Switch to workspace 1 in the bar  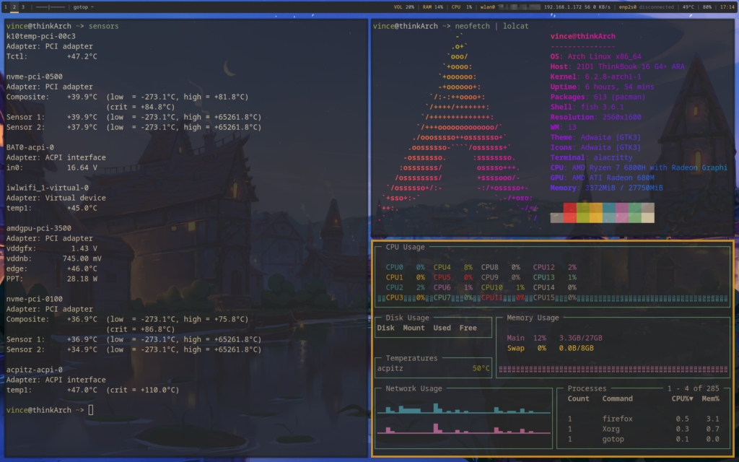point(5,6)
